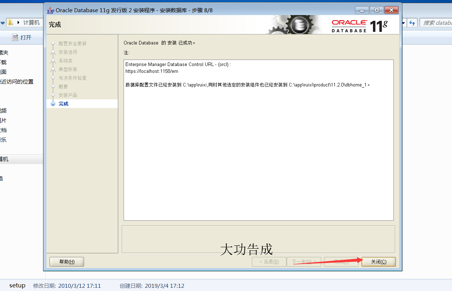452x291 pixels.
Task: Click the disabled 下一步(N) button
Action: click(x=304, y=262)
